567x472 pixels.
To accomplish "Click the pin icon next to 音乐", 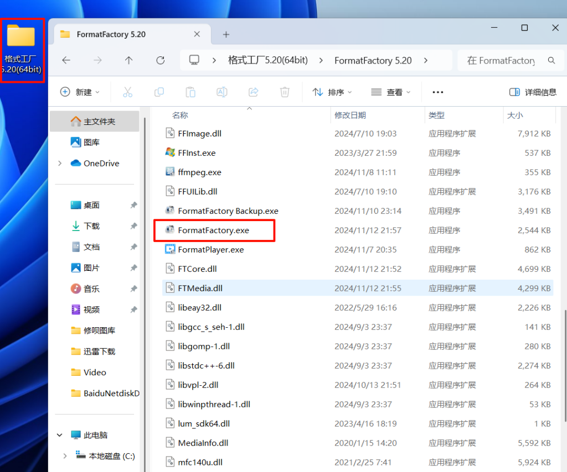I will 133,289.
